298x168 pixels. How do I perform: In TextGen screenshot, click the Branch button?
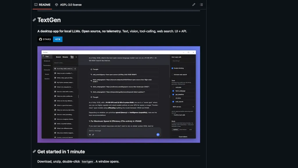pos(58,57)
